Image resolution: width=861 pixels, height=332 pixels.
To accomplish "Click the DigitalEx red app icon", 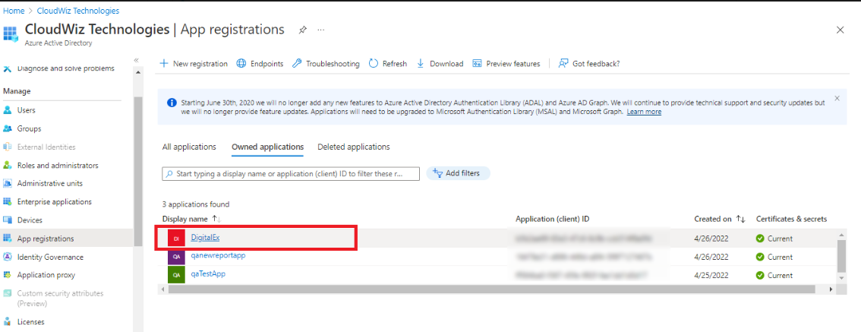I will pyautogui.click(x=175, y=239).
